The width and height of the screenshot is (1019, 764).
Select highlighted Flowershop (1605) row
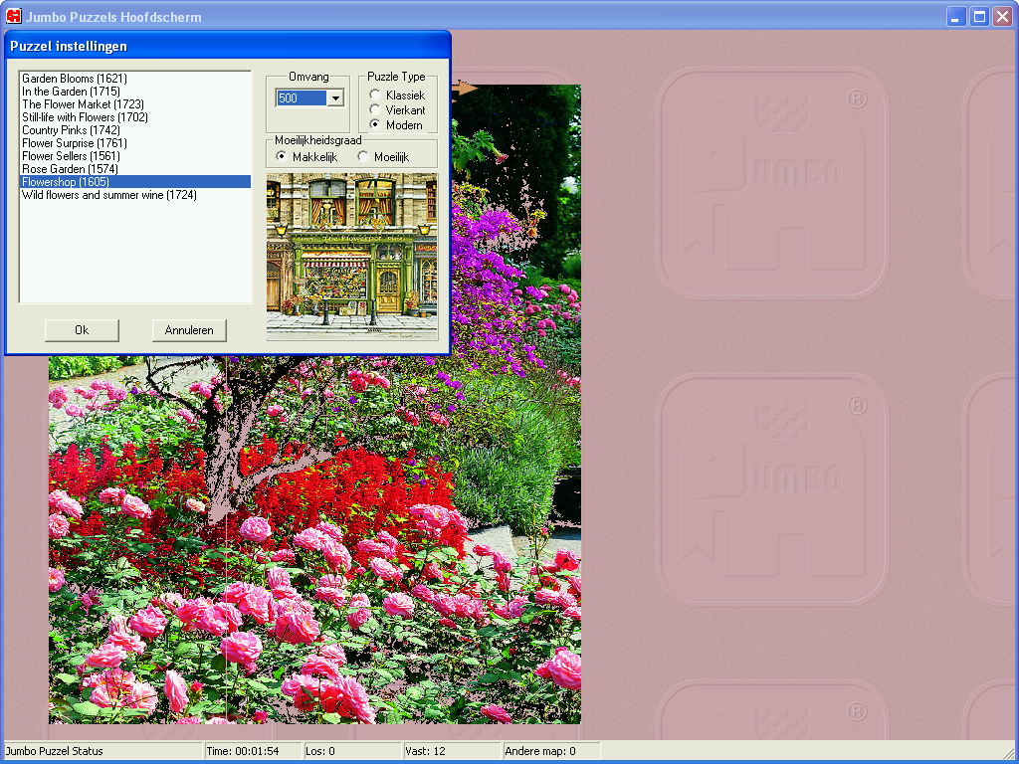point(135,182)
